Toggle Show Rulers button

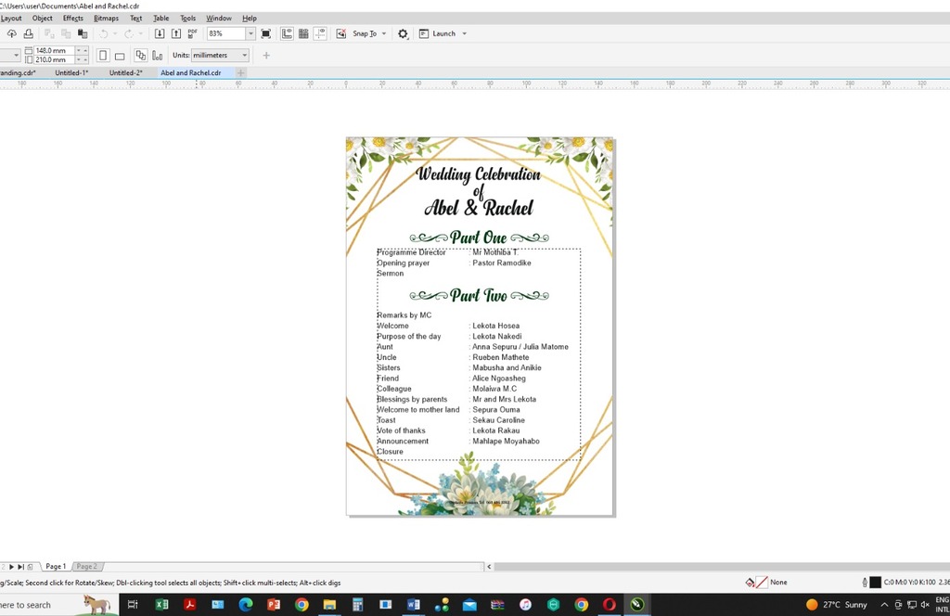287,33
